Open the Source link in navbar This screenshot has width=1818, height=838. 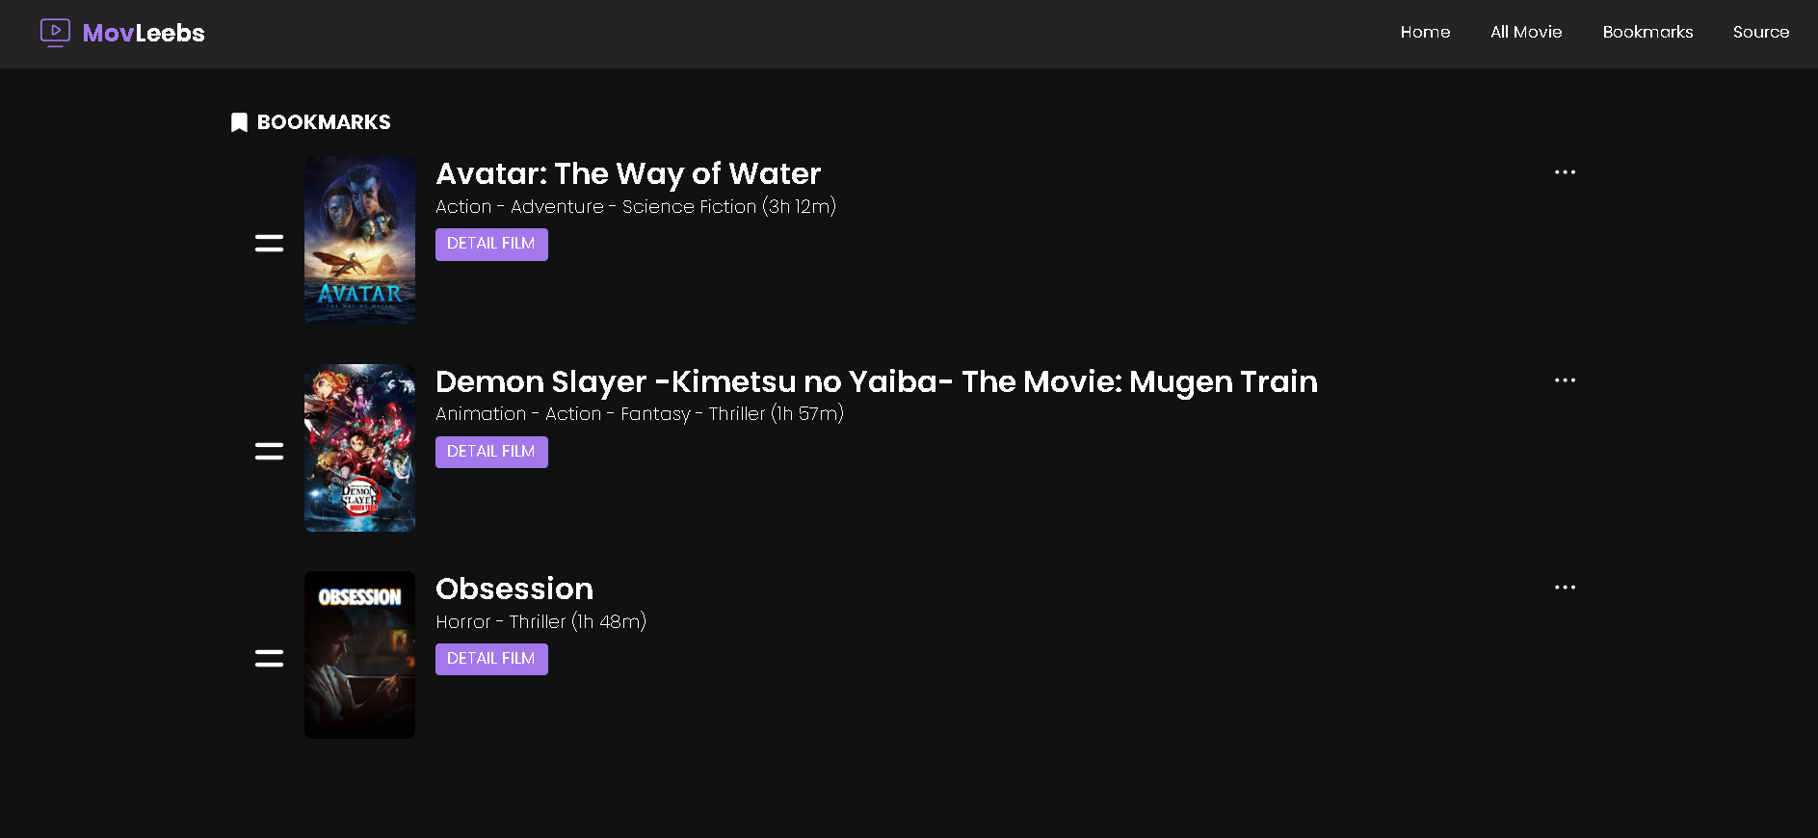tap(1760, 32)
